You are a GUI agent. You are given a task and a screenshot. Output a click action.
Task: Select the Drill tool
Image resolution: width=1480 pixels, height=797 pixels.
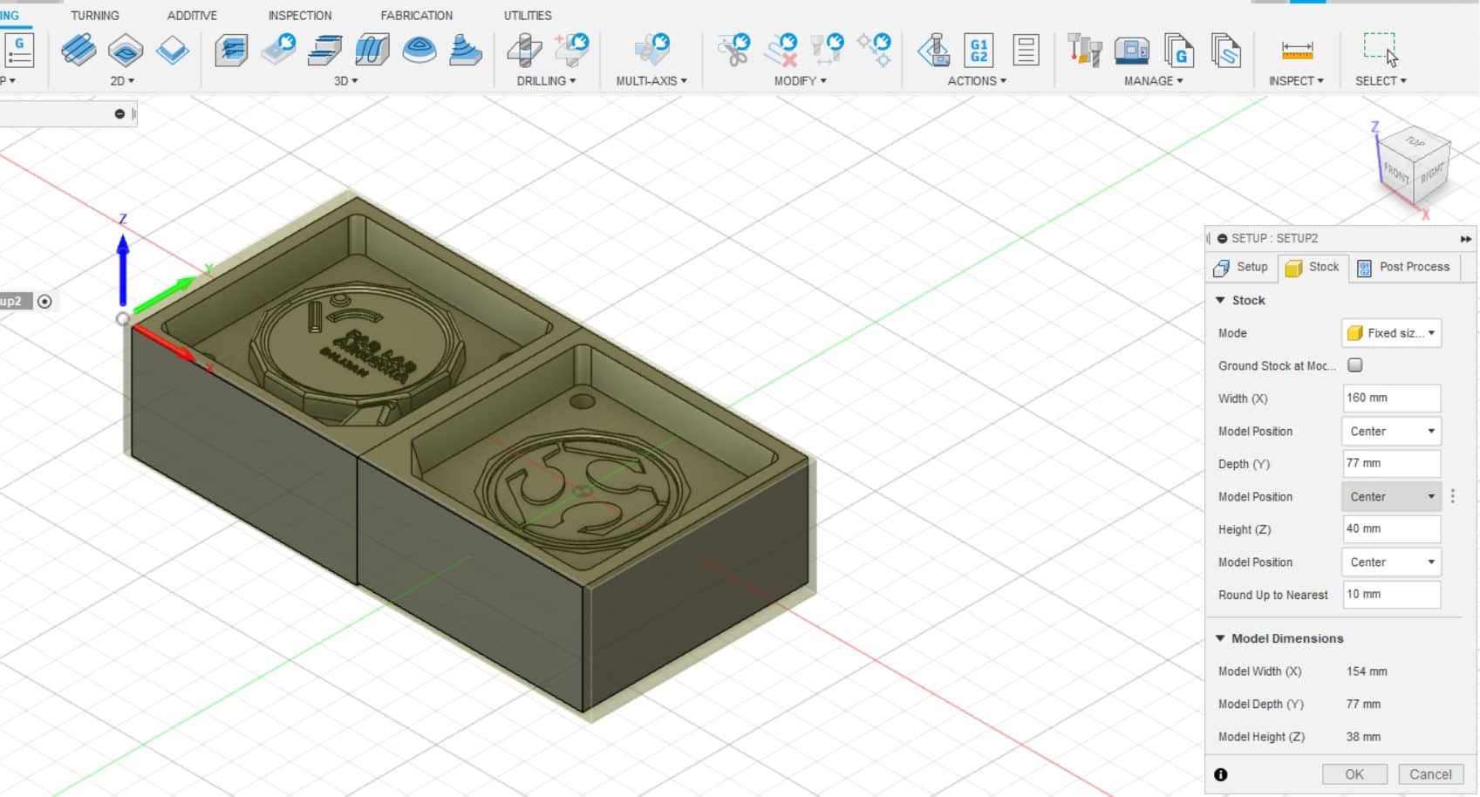pos(524,50)
